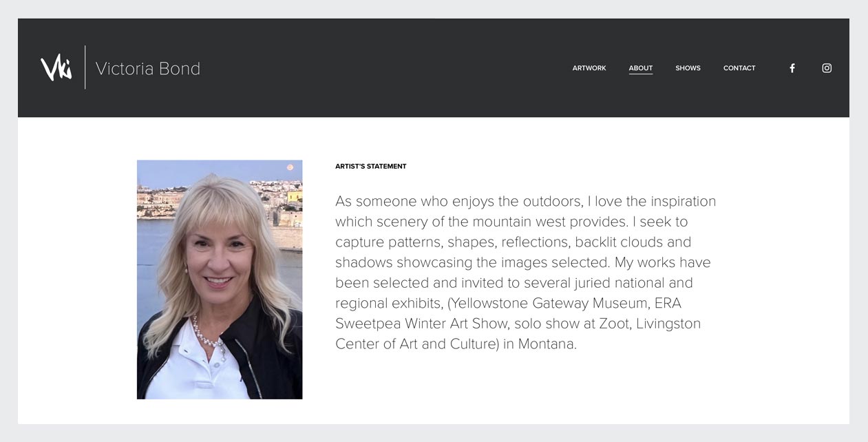
Task: Click the moon in the portrait sky
Action: 290,167
